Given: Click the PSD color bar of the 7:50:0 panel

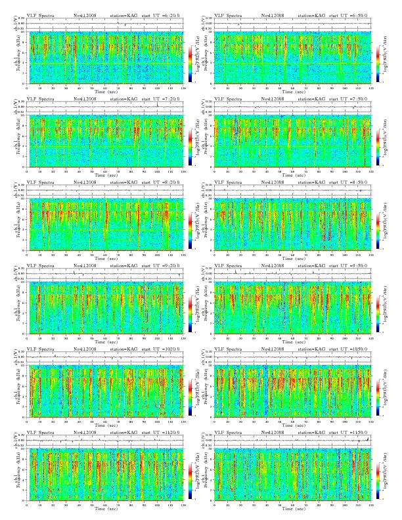Looking at the screenshot, I should [x=378, y=147].
